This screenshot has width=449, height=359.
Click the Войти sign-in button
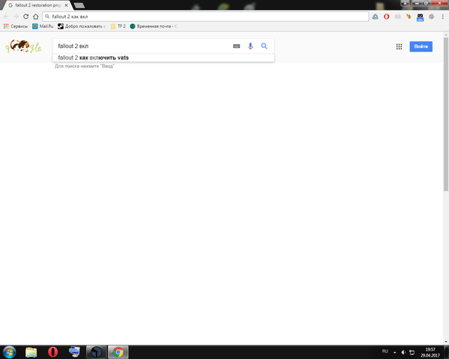[421, 46]
